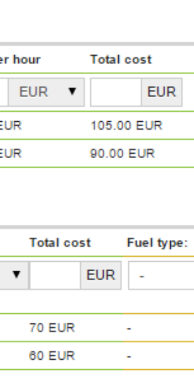
Task: Click the EUR unit label beside upper Total cost input
Action: (x=162, y=92)
